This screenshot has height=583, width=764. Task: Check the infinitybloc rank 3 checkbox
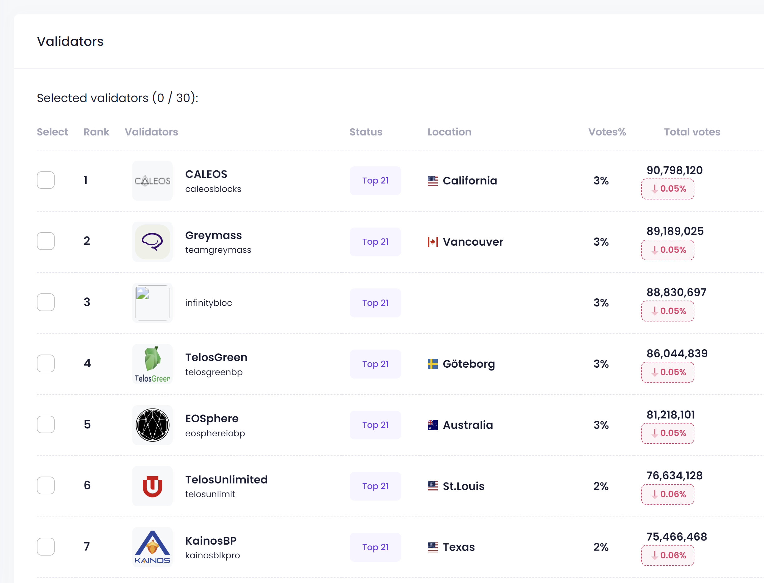(46, 302)
